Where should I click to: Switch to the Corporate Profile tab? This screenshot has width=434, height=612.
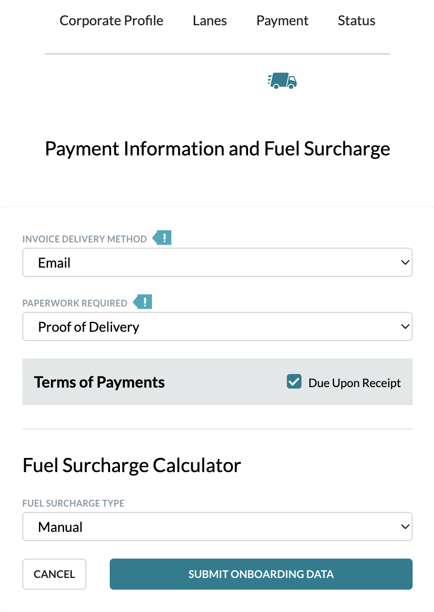tap(111, 20)
